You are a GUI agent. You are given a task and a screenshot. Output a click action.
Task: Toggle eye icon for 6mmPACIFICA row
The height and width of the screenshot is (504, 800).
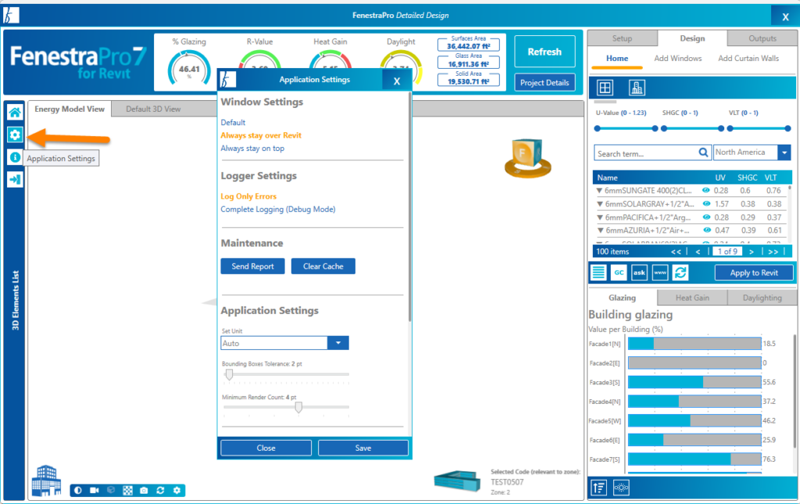click(706, 216)
